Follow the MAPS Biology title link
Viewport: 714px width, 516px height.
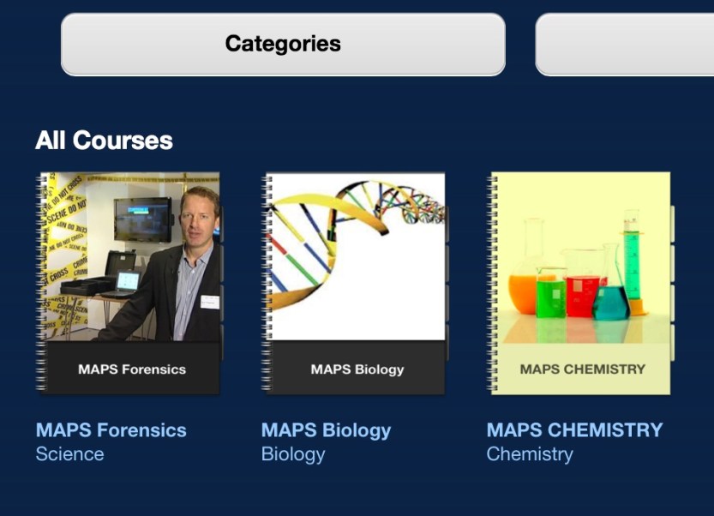click(326, 430)
